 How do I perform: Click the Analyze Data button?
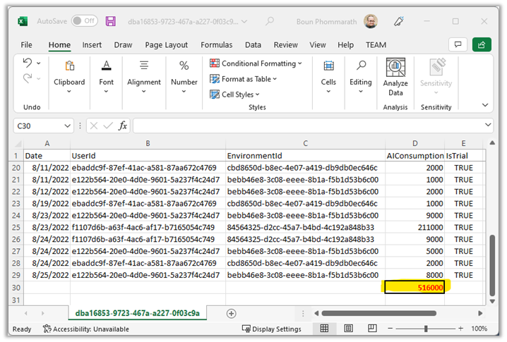click(395, 78)
